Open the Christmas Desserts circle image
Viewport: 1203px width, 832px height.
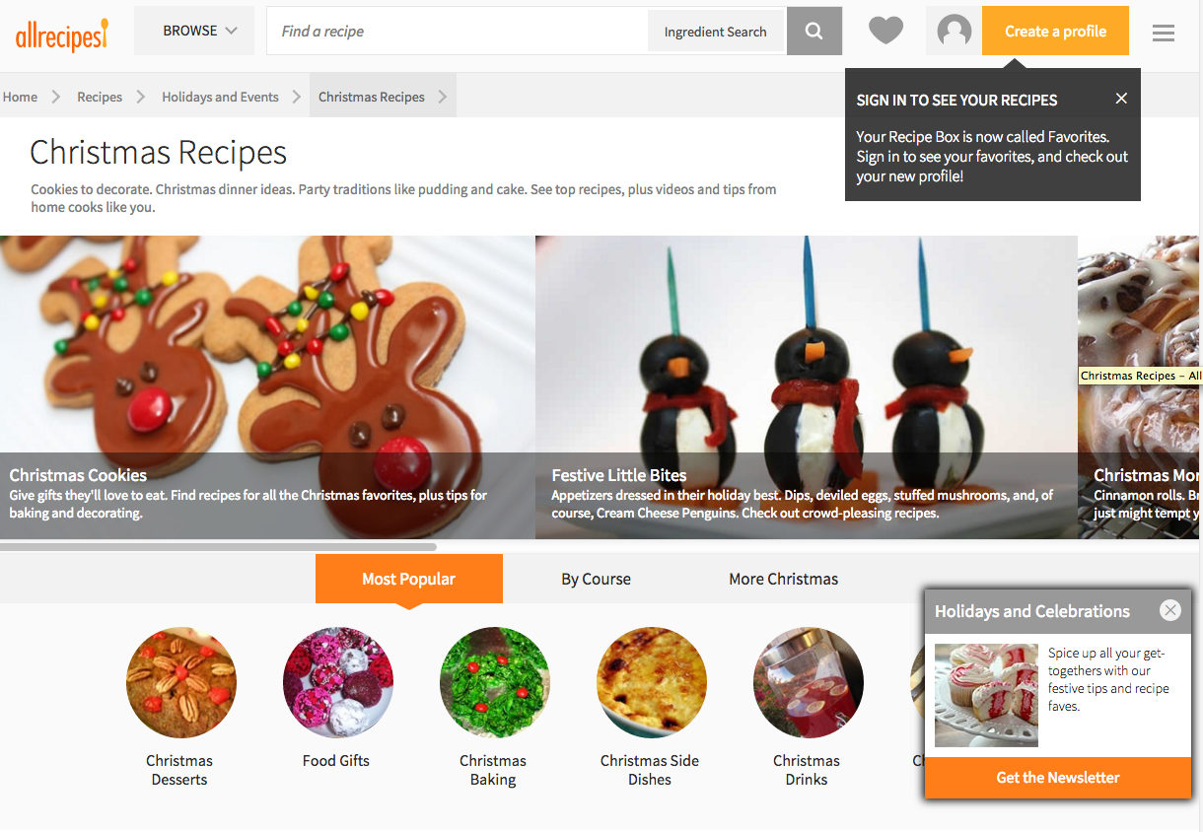click(181, 682)
